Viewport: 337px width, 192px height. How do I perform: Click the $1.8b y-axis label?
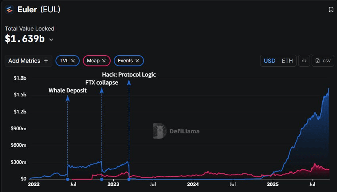click(20, 78)
